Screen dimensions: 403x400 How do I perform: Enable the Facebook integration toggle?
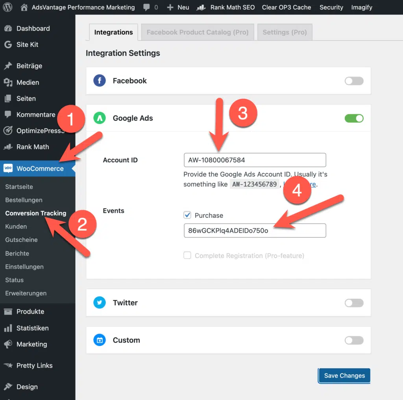354,81
